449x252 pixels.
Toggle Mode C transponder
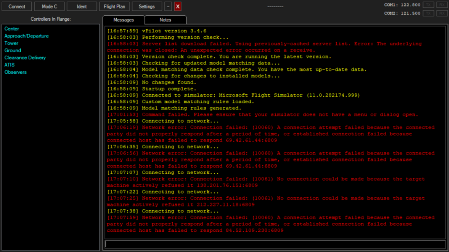click(49, 6)
